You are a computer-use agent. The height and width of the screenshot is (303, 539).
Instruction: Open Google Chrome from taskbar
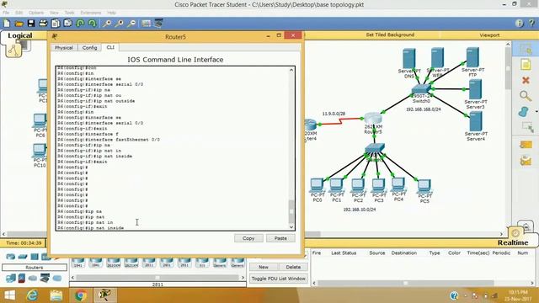pos(81,295)
